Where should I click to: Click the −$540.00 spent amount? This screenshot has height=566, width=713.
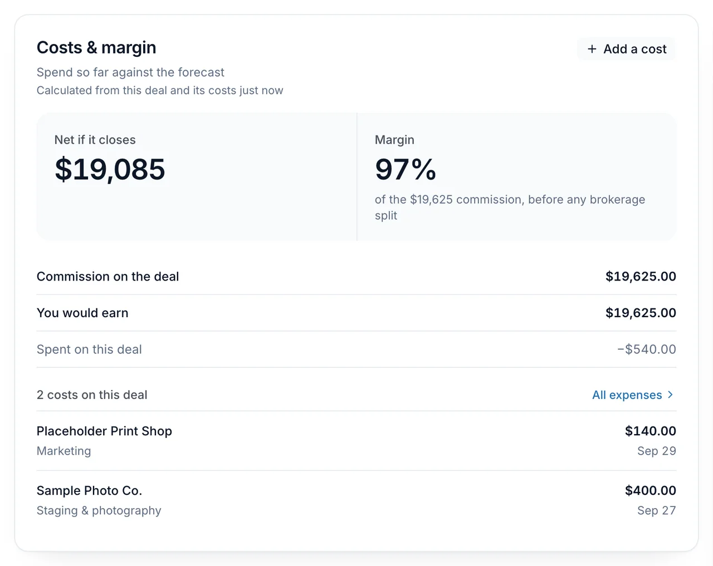tap(646, 350)
